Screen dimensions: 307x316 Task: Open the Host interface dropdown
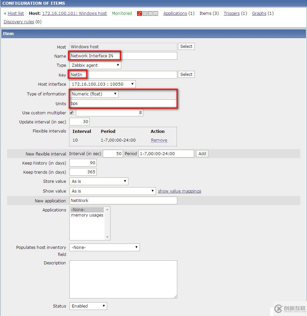[102, 84]
